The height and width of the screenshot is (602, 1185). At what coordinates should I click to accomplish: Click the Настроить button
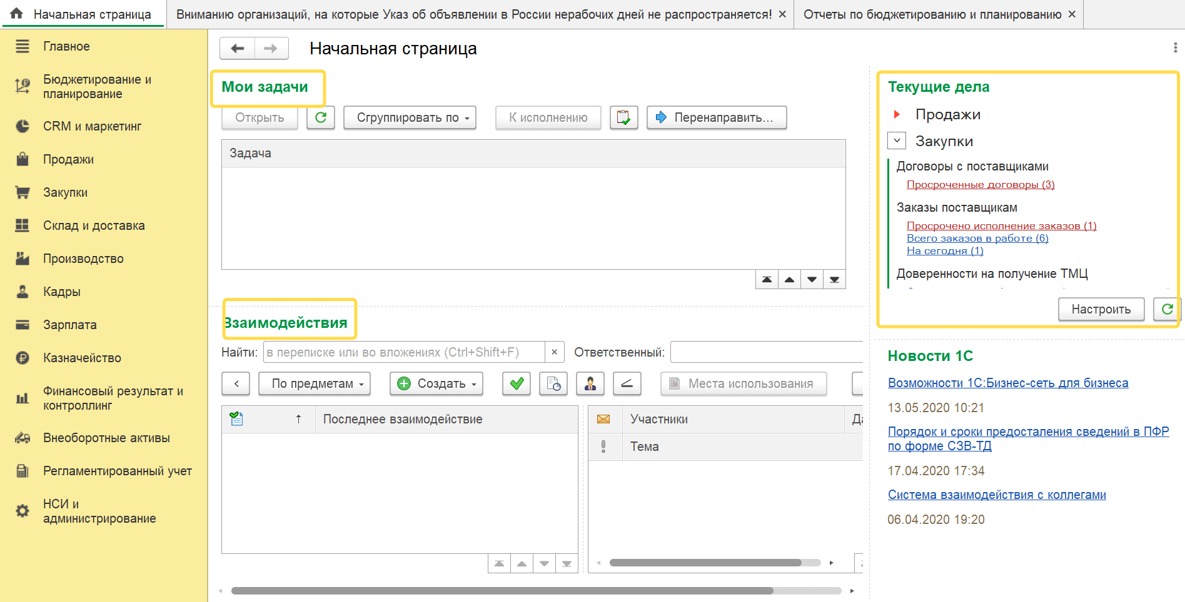tap(1101, 309)
